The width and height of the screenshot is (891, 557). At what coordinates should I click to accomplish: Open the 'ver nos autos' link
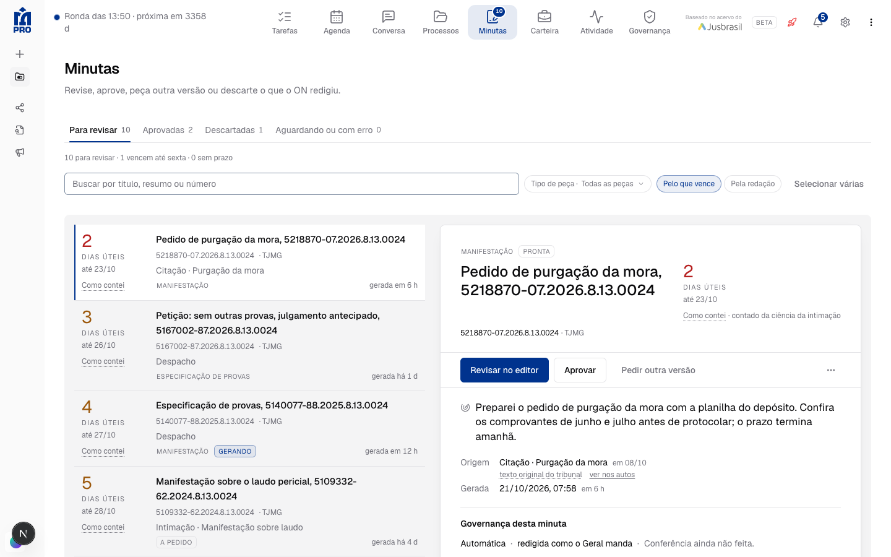click(612, 475)
